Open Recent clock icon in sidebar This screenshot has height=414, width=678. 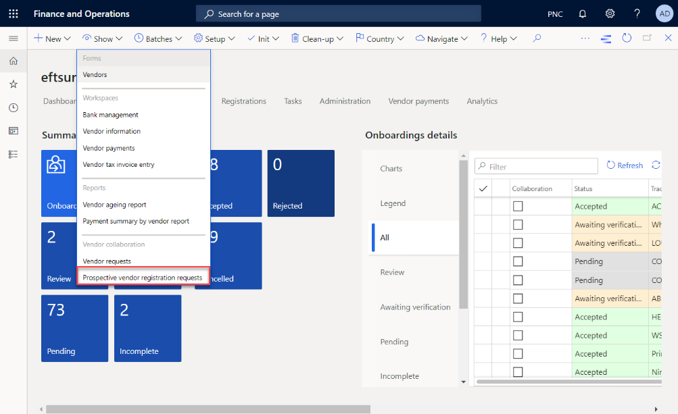14,107
